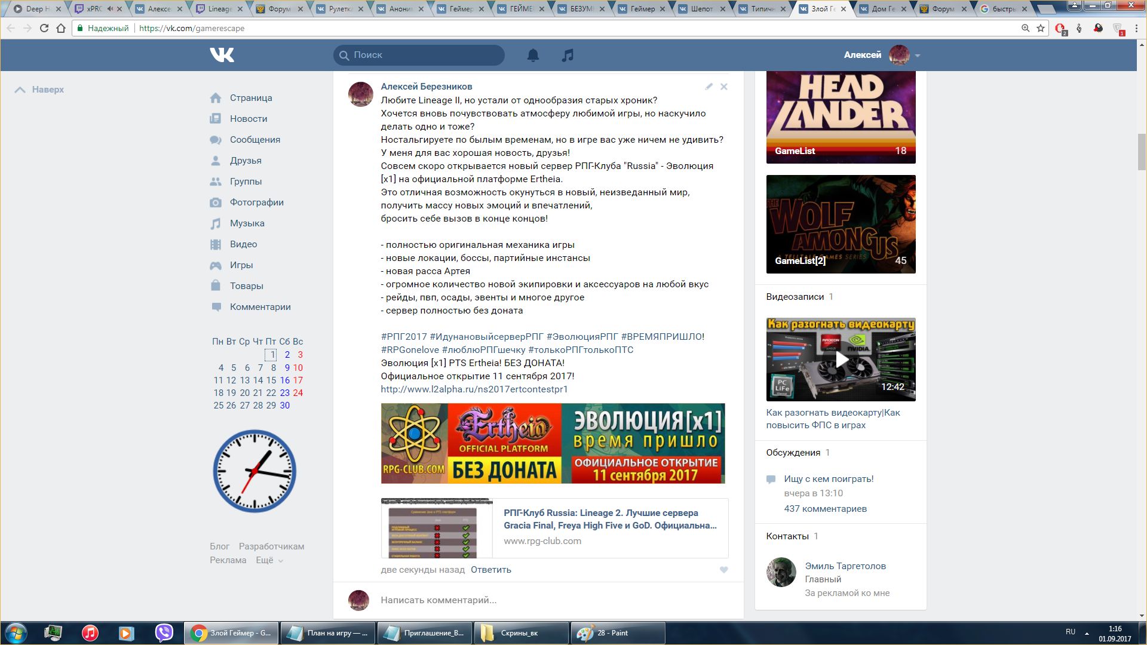Click the Комментарии bubble icon
Image resolution: width=1147 pixels, height=645 pixels.
(216, 307)
